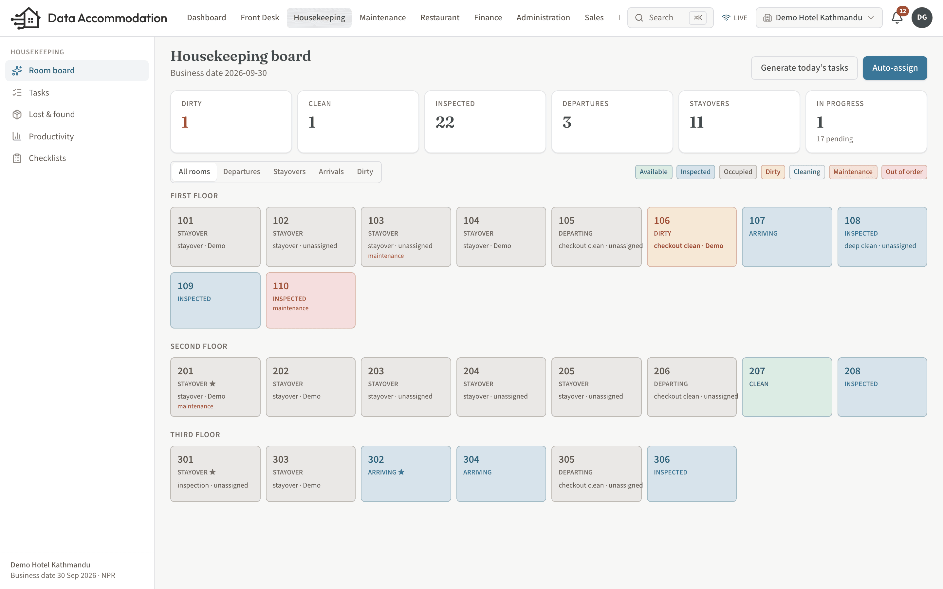Click the Productivity bar chart icon
This screenshot has width=943, height=589.
pyautogui.click(x=17, y=136)
